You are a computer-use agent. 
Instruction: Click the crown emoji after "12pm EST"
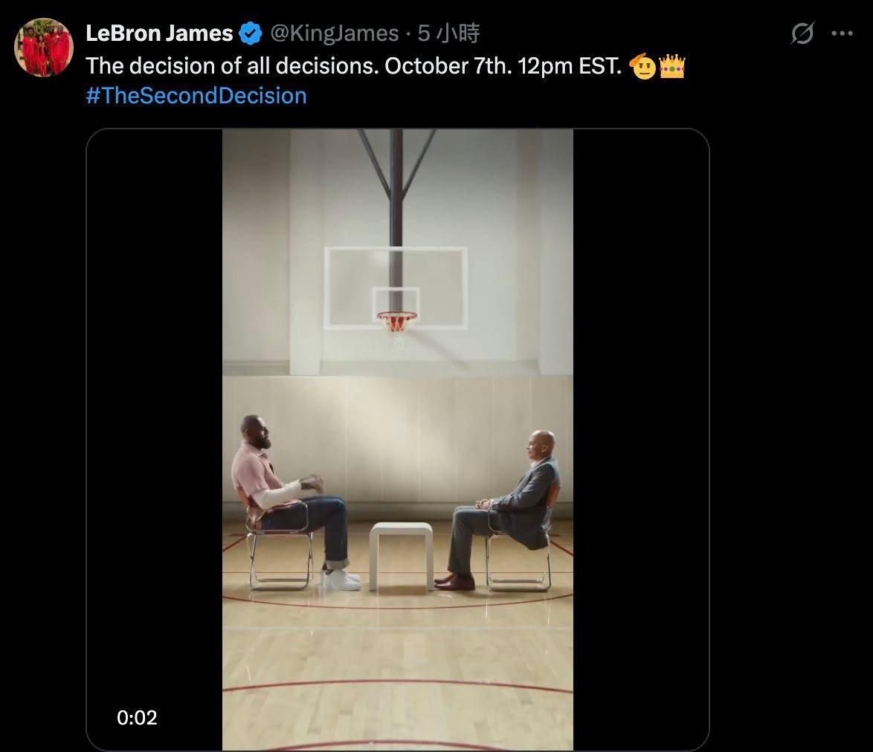coord(673,65)
